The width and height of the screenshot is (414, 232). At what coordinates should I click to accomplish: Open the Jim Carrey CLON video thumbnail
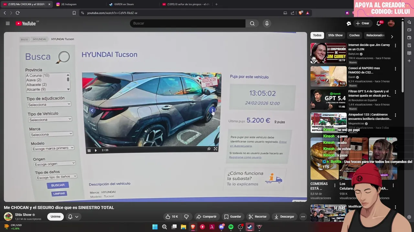tap(328, 53)
